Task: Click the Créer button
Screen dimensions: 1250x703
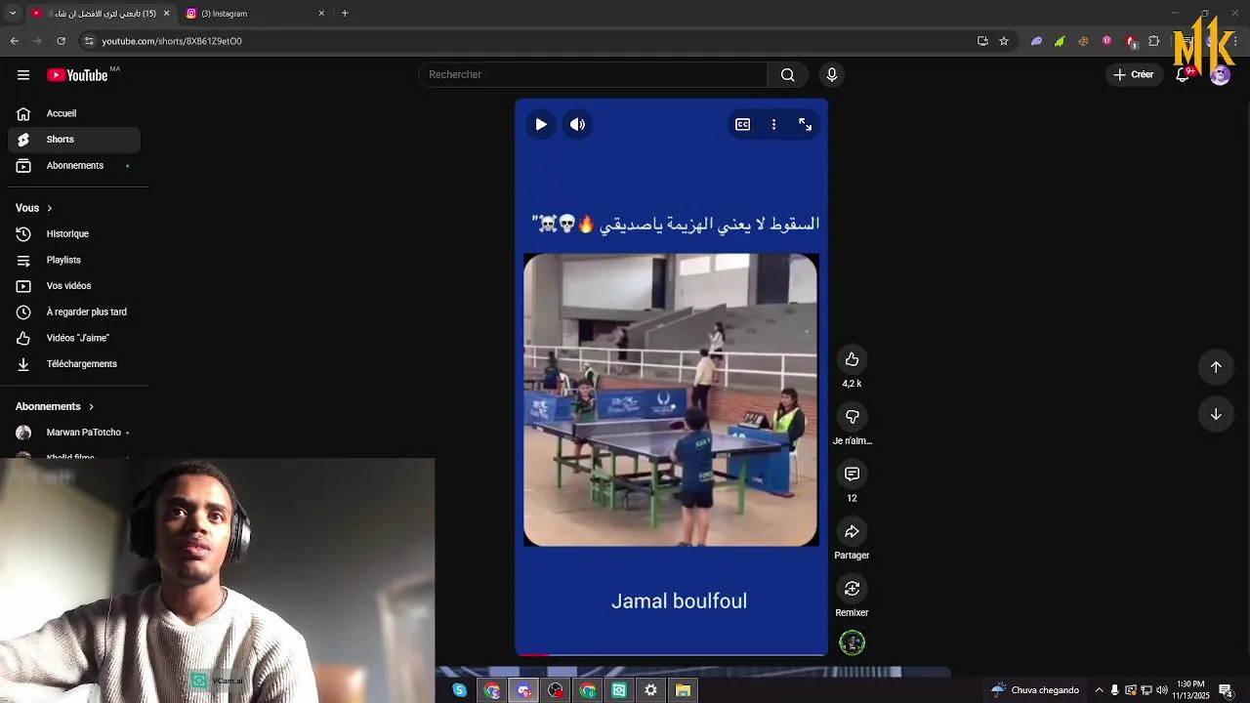Action: click(1134, 75)
